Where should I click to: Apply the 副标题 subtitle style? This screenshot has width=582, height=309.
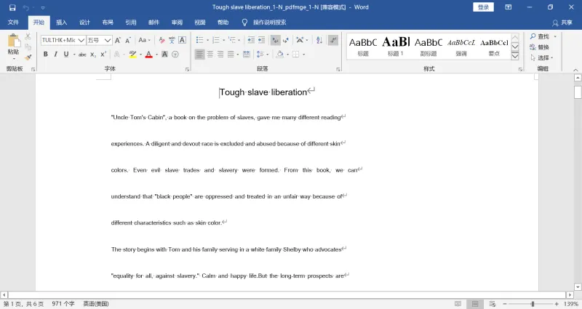(x=428, y=46)
